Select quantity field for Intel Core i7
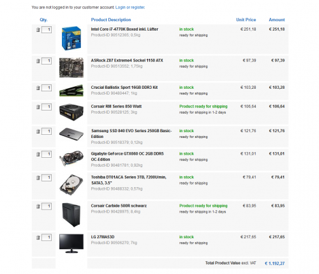319x274 pixels. click(x=47, y=29)
